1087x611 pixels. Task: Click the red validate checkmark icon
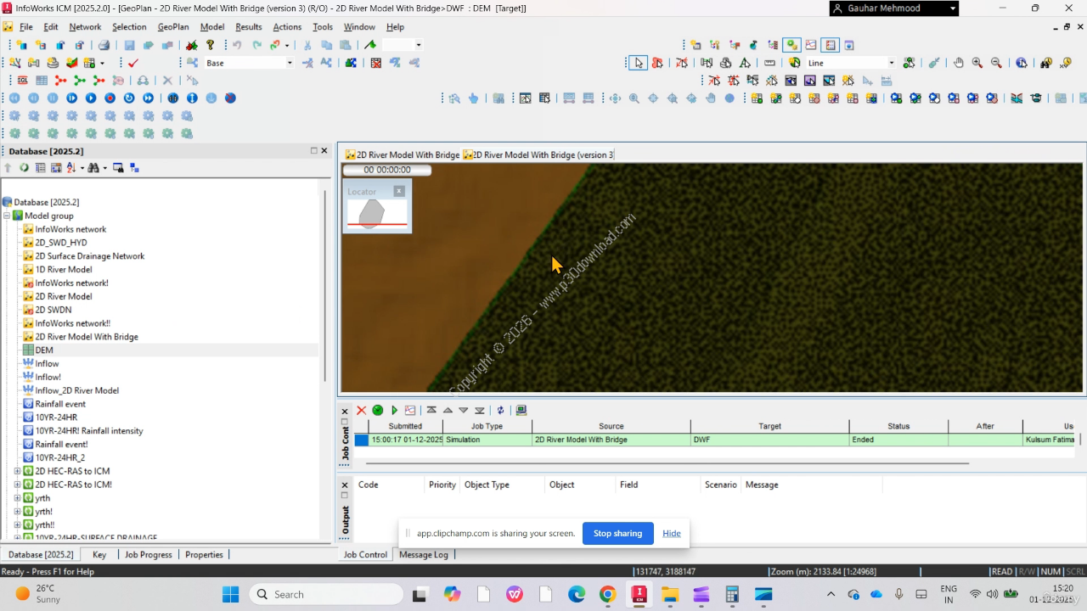tap(133, 63)
